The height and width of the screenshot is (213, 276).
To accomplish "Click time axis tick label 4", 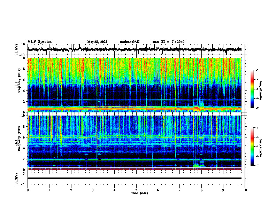I will pyautogui.click(x=115, y=190).
